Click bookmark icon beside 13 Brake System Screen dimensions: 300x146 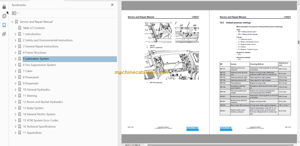[x=20, y=108]
